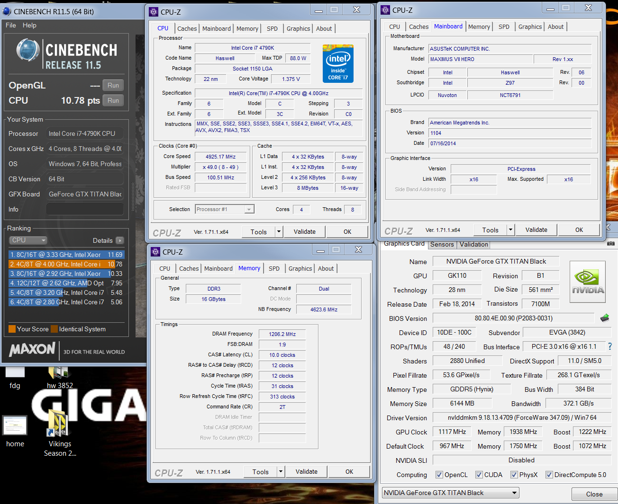Click the Cinebench sphere logo

[28, 50]
